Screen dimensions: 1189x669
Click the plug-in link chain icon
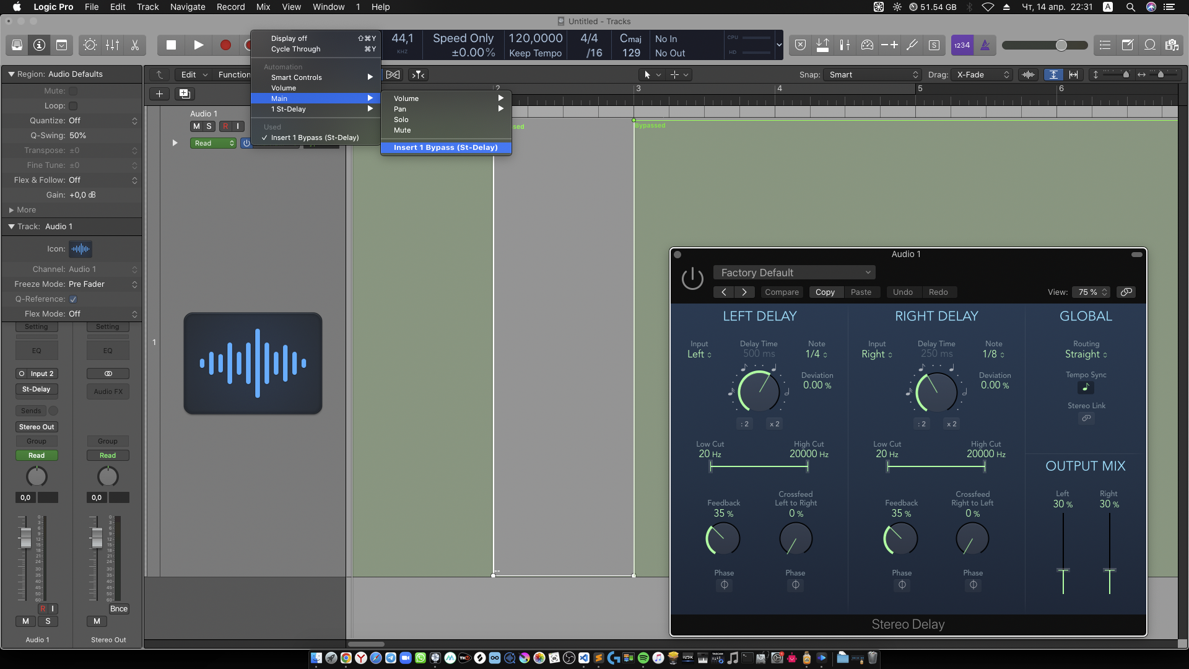coord(1126,292)
